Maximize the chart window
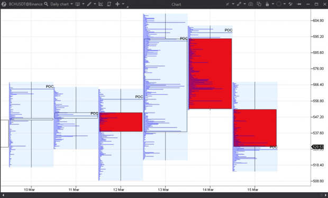This screenshot has height=198, width=328. tap(316, 4)
